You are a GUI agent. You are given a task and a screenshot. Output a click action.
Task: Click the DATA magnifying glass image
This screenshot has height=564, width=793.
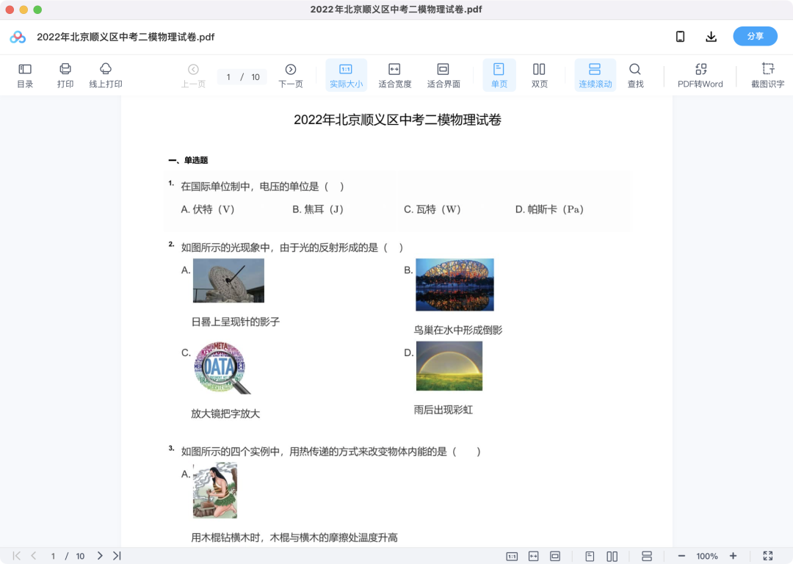pos(222,368)
